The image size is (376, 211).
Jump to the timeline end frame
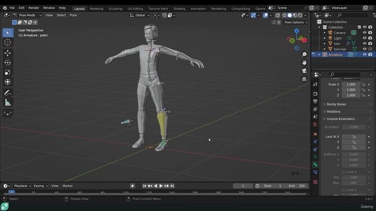click(x=172, y=186)
